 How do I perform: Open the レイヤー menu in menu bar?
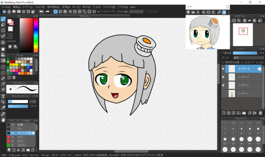(27, 7)
